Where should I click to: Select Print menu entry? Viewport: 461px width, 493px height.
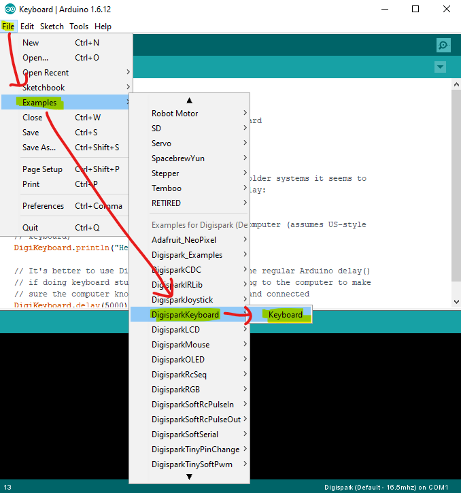[x=65, y=184]
